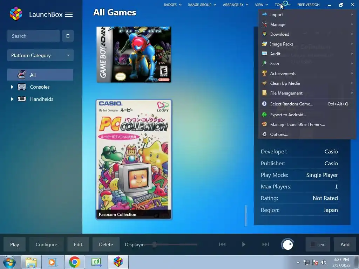Click the Select Random Game question icon

pos(264,104)
